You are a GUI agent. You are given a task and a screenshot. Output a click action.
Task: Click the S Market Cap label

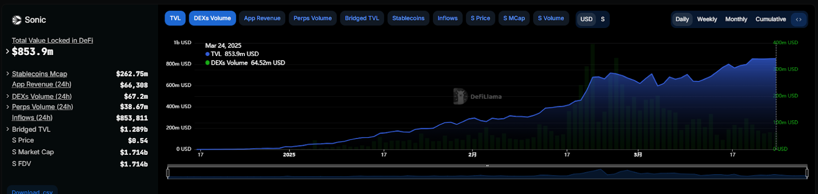tap(33, 152)
